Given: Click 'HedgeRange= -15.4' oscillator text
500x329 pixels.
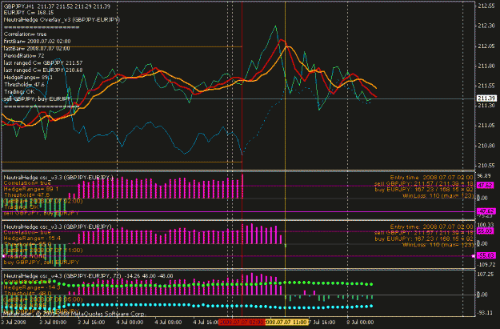Looking at the screenshot, I should (x=32, y=239).
